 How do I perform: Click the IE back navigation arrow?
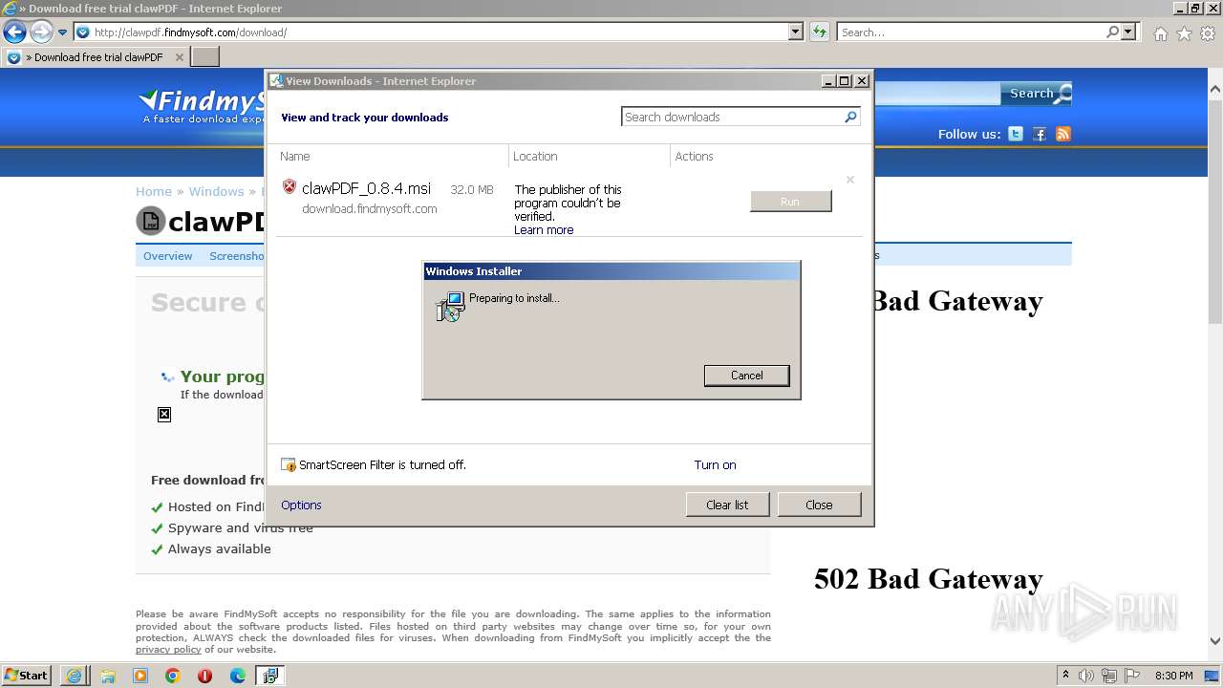pyautogui.click(x=15, y=32)
